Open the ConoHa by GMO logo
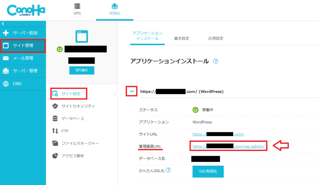This screenshot has height=185, width=319. point(26,10)
